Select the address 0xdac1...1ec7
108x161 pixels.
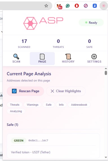38,140
